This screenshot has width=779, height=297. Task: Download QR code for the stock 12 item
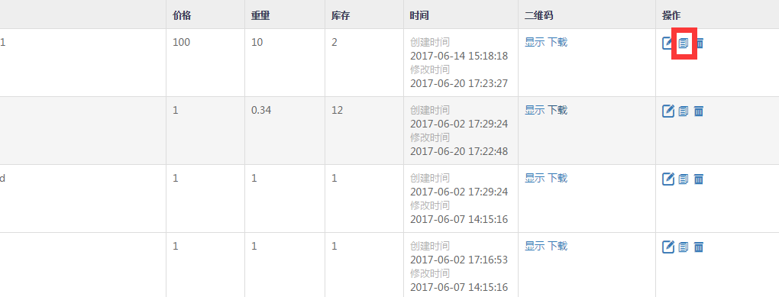tap(558, 110)
